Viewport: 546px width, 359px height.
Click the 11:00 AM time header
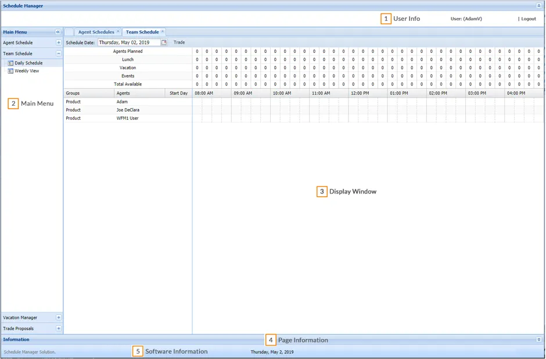[x=329, y=94]
